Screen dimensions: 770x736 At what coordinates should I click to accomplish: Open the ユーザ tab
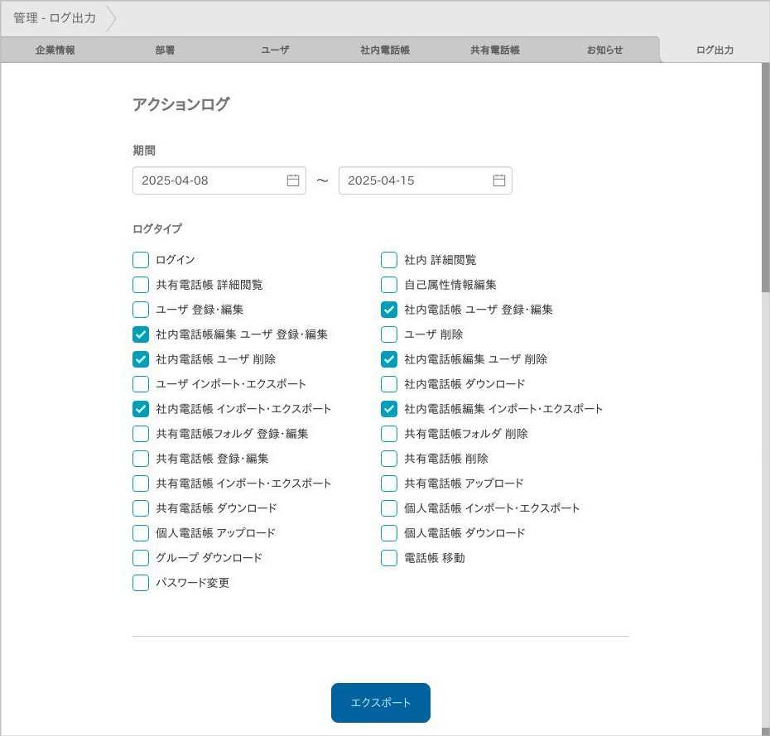tap(275, 50)
